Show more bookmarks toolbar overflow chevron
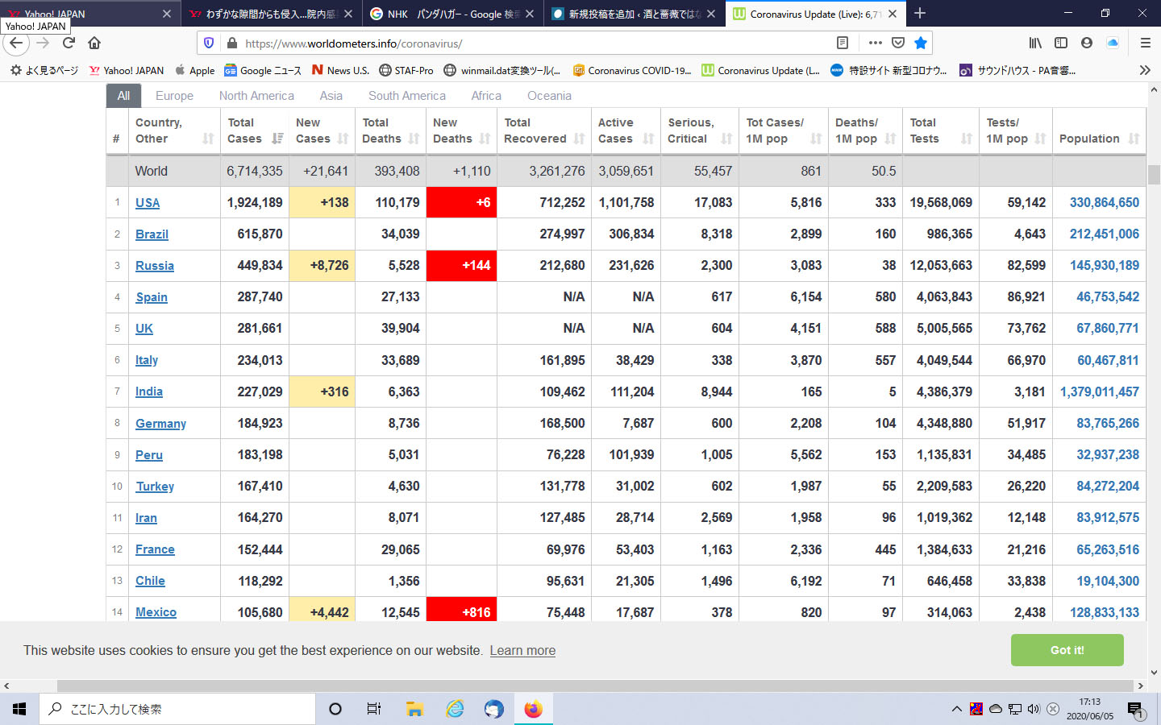This screenshot has width=1161, height=725. coord(1144,70)
